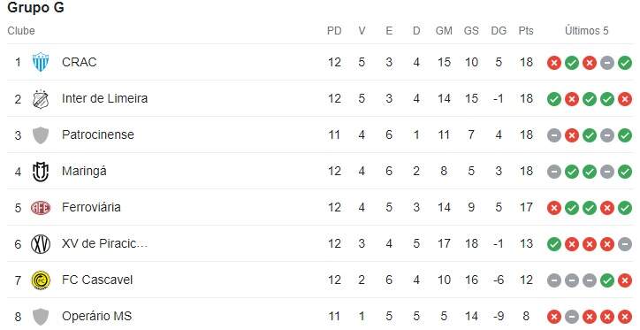Open the Inter de Limeira team link

click(x=104, y=98)
